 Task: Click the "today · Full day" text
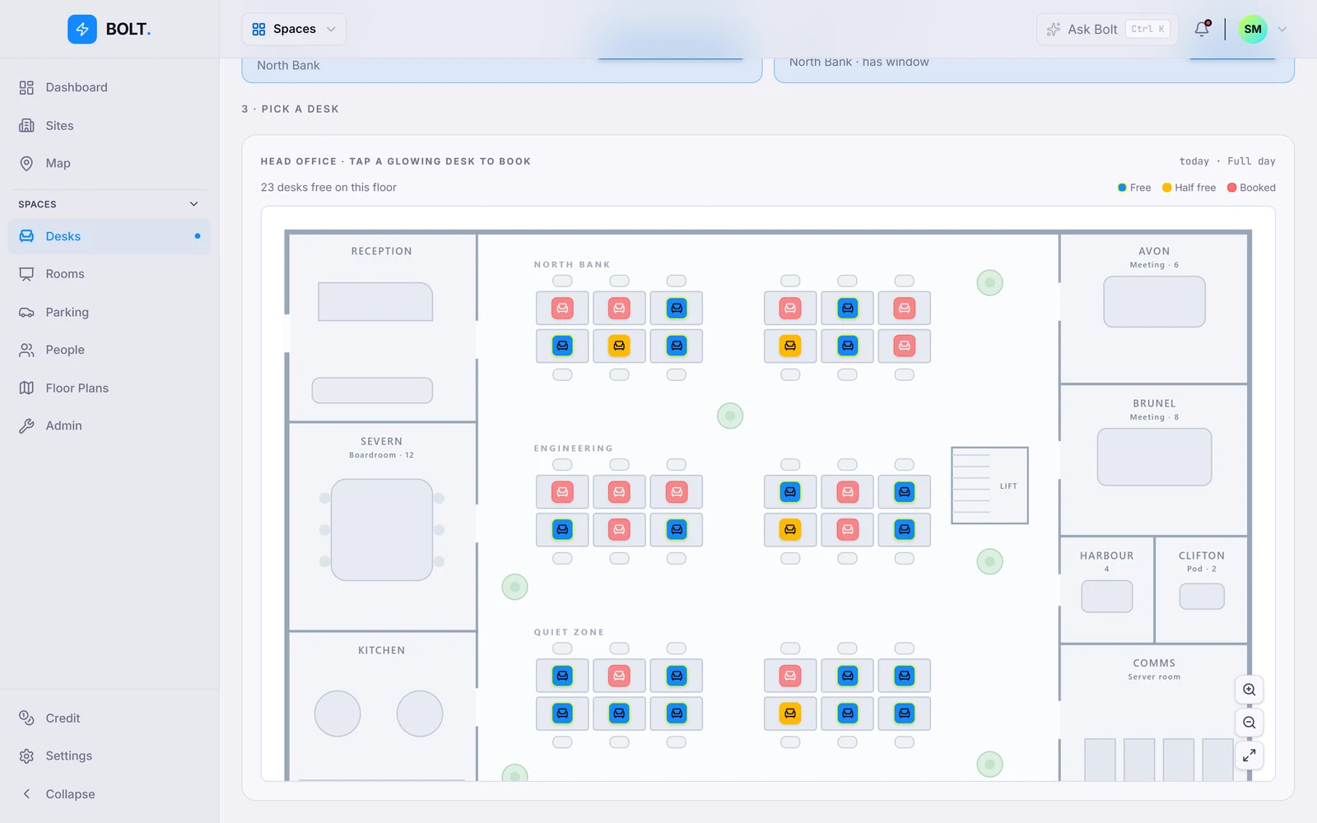pyautogui.click(x=1227, y=161)
